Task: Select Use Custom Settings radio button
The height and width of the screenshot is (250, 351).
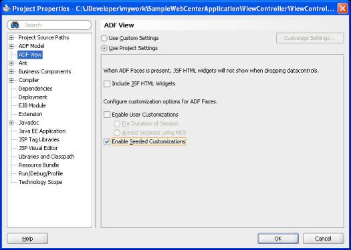Action: pos(104,38)
